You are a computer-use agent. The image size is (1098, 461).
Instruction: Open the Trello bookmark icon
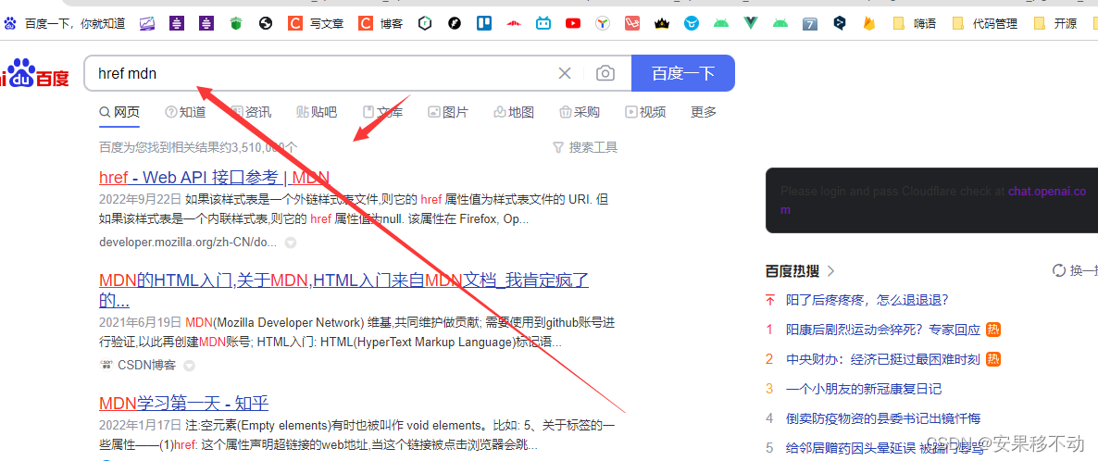pyautogui.click(x=484, y=23)
